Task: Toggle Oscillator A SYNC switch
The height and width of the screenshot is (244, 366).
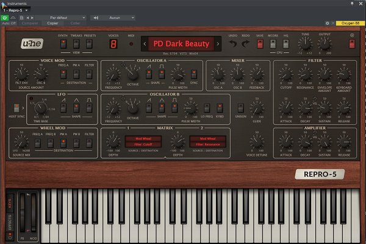Action: coord(194,74)
